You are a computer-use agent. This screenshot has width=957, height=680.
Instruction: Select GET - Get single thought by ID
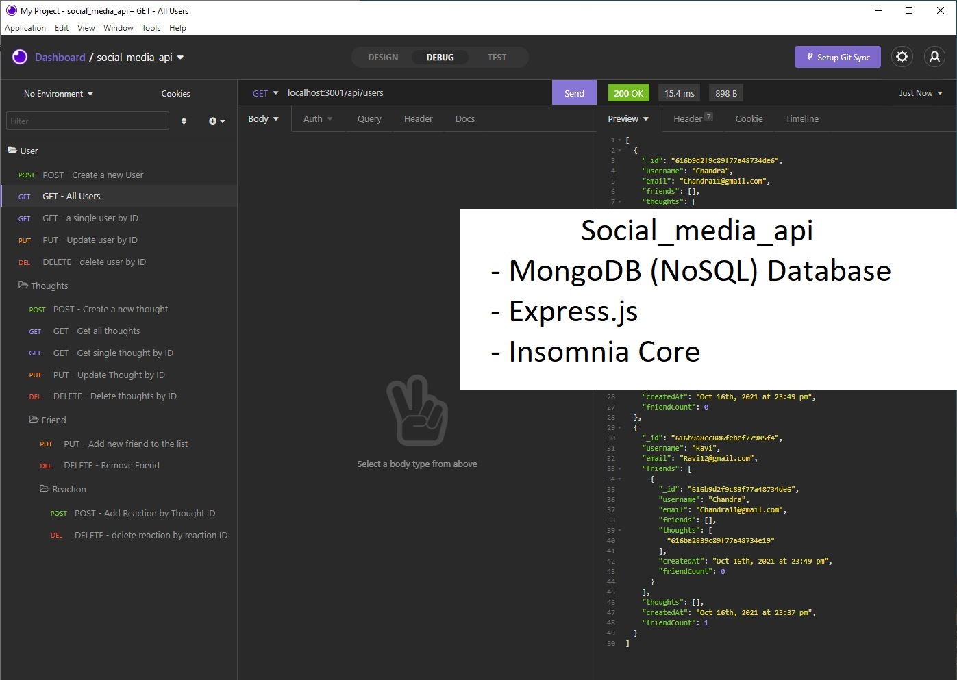pyautogui.click(x=119, y=353)
